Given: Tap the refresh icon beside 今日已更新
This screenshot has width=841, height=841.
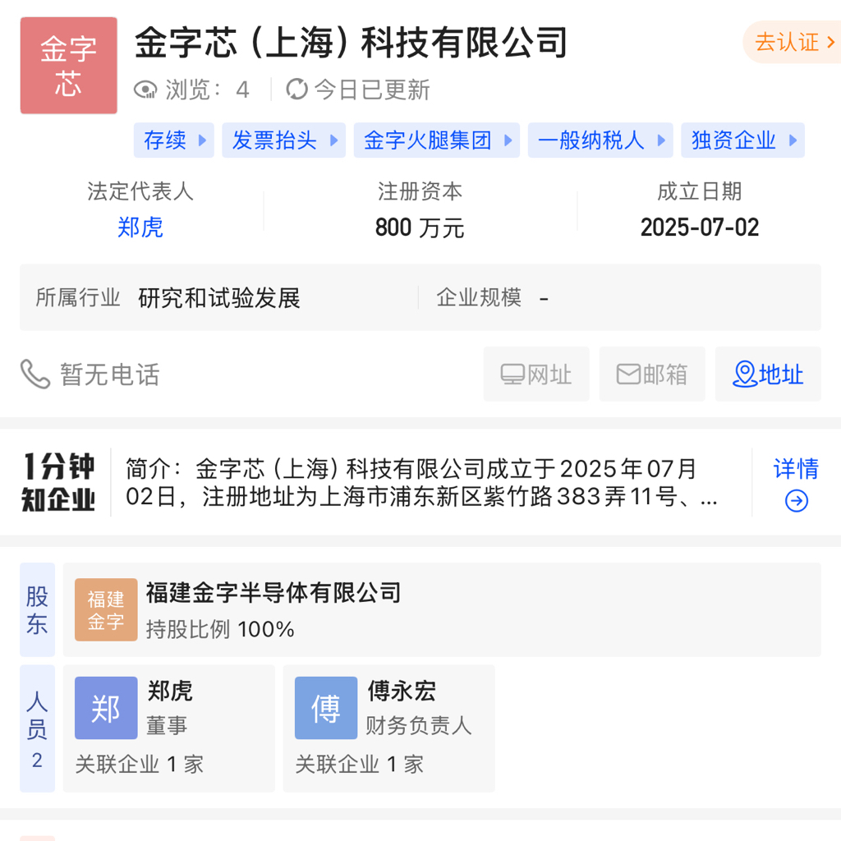Looking at the screenshot, I should [296, 89].
